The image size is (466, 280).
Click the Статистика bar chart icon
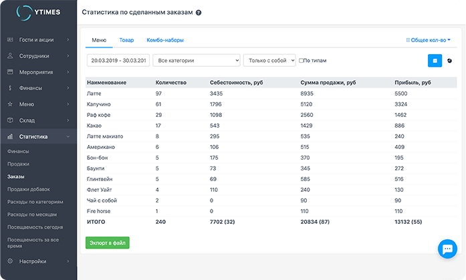(10, 136)
